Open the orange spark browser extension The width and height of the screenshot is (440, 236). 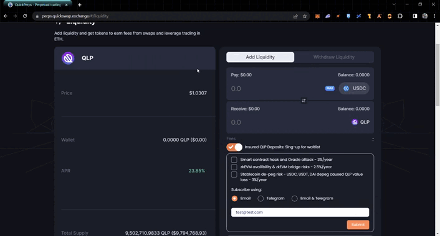[338, 16]
